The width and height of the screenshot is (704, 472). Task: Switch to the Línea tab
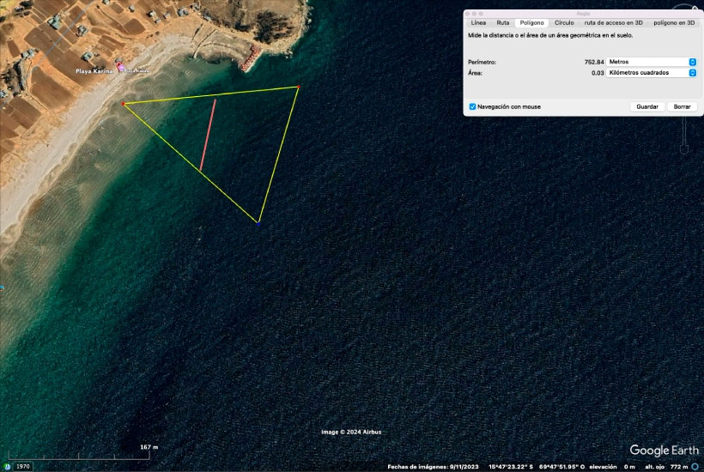478,22
